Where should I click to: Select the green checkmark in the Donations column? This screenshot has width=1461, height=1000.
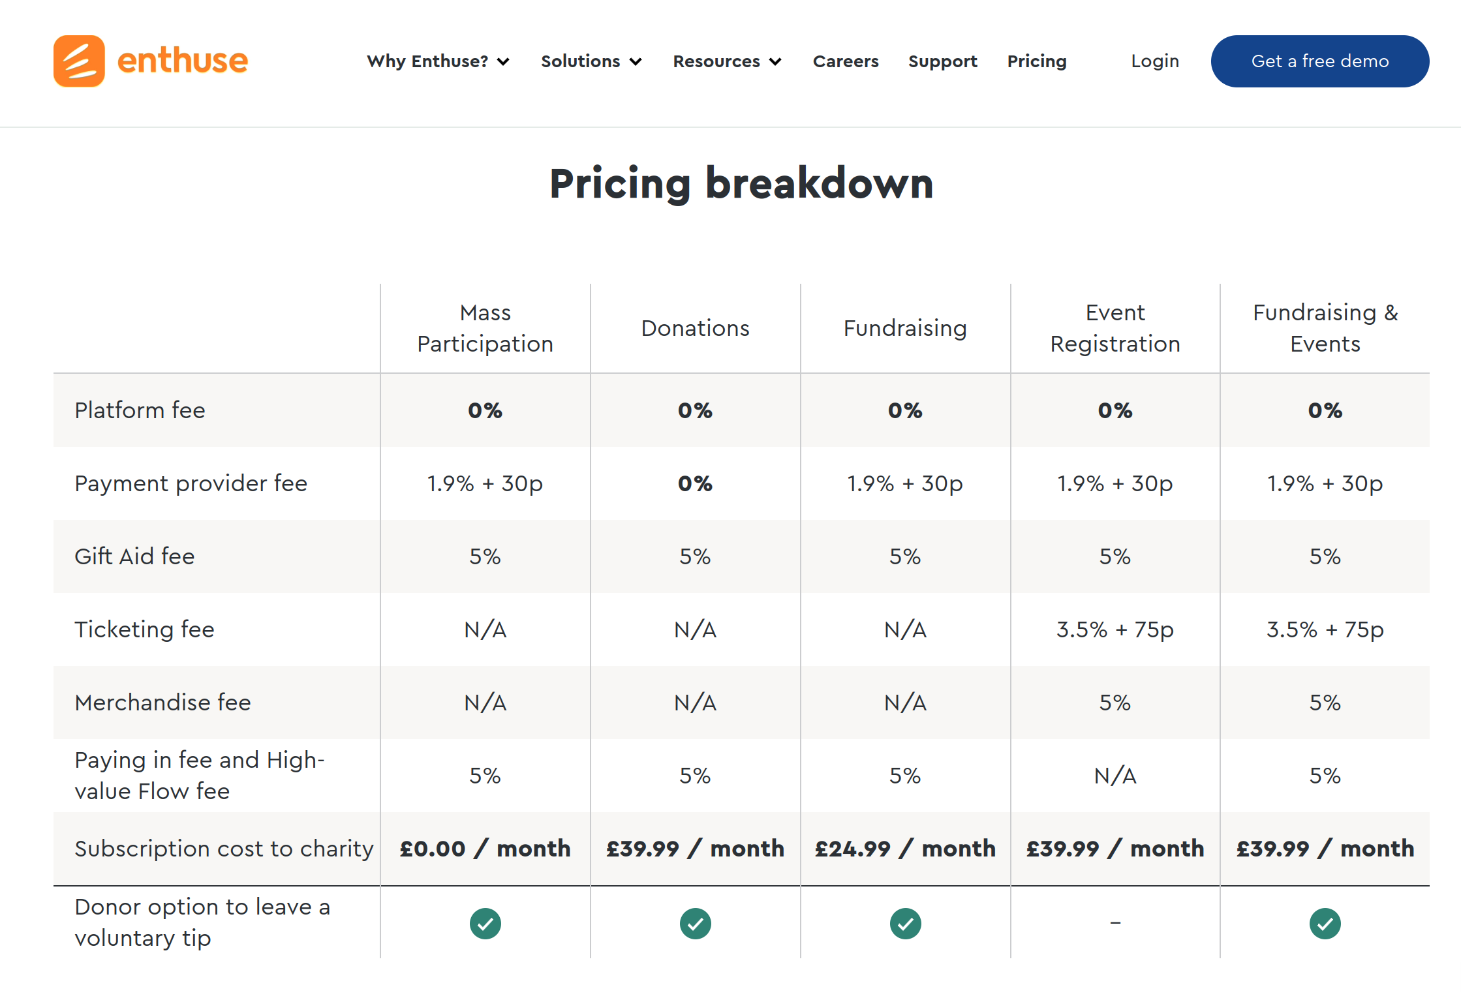(x=695, y=923)
